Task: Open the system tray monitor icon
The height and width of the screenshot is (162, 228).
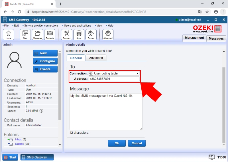Action: click(x=211, y=157)
